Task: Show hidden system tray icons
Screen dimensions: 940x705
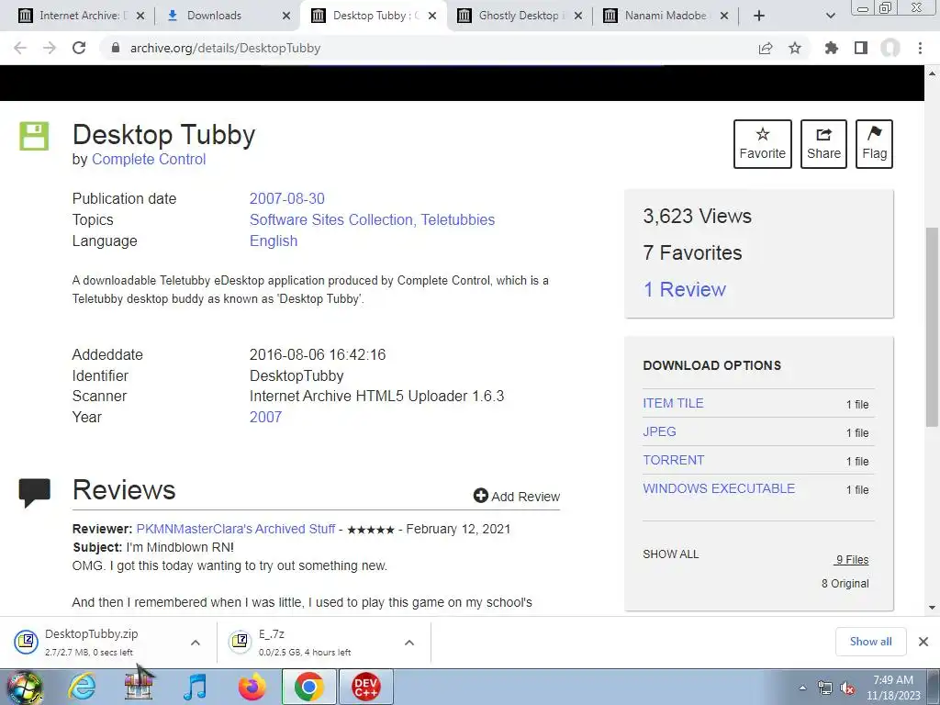Action: (802, 688)
